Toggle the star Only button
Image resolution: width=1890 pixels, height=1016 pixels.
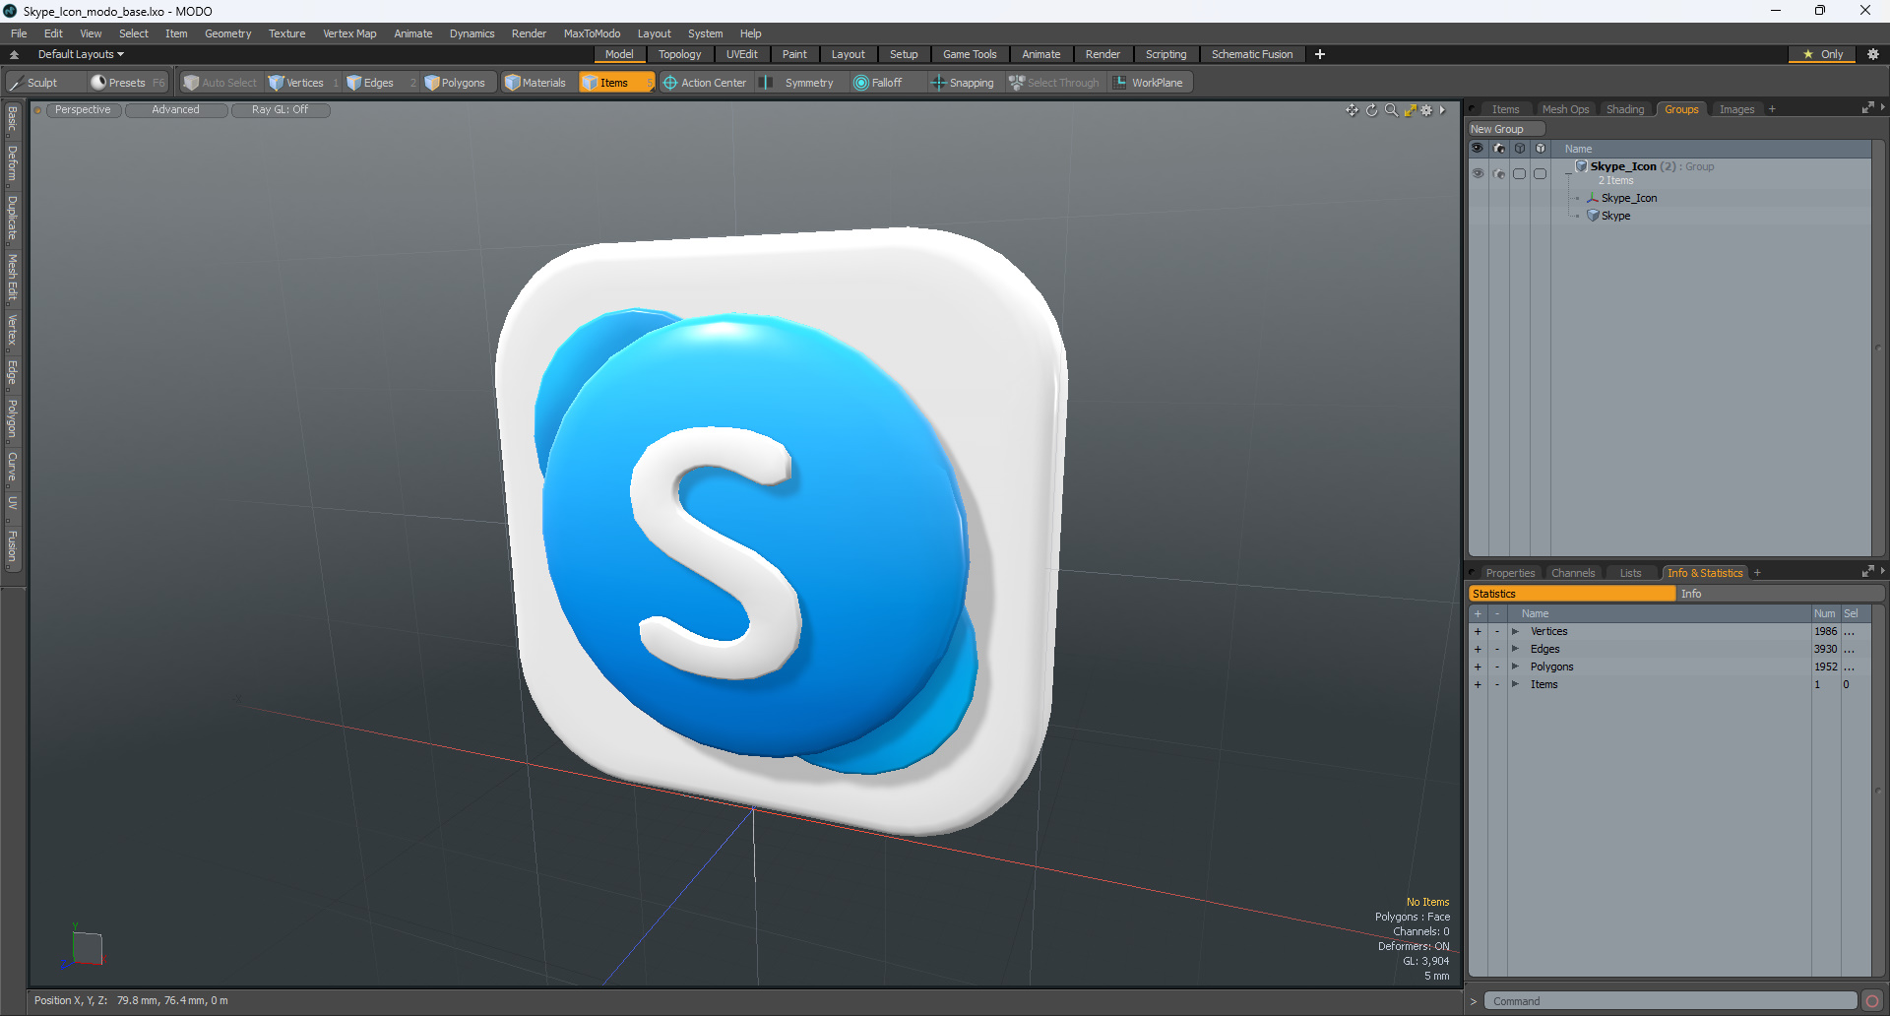click(1822, 54)
